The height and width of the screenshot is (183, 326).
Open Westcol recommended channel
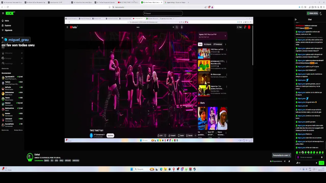[x=12, y=104]
